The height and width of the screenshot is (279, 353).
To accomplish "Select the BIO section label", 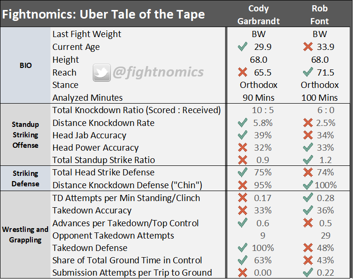I will [26, 65].
